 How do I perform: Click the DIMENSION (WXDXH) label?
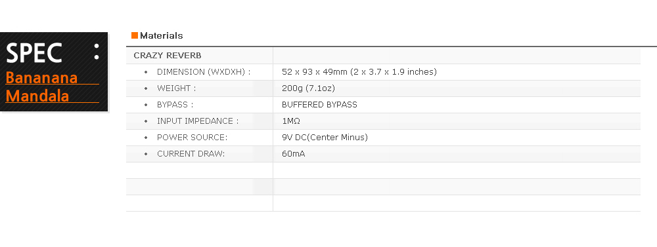pos(204,72)
